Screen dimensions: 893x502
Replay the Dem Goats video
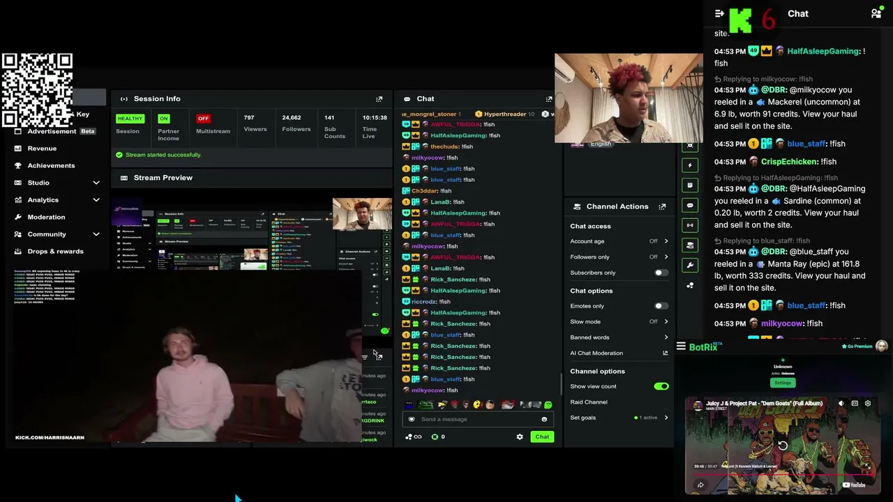coord(783,446)
